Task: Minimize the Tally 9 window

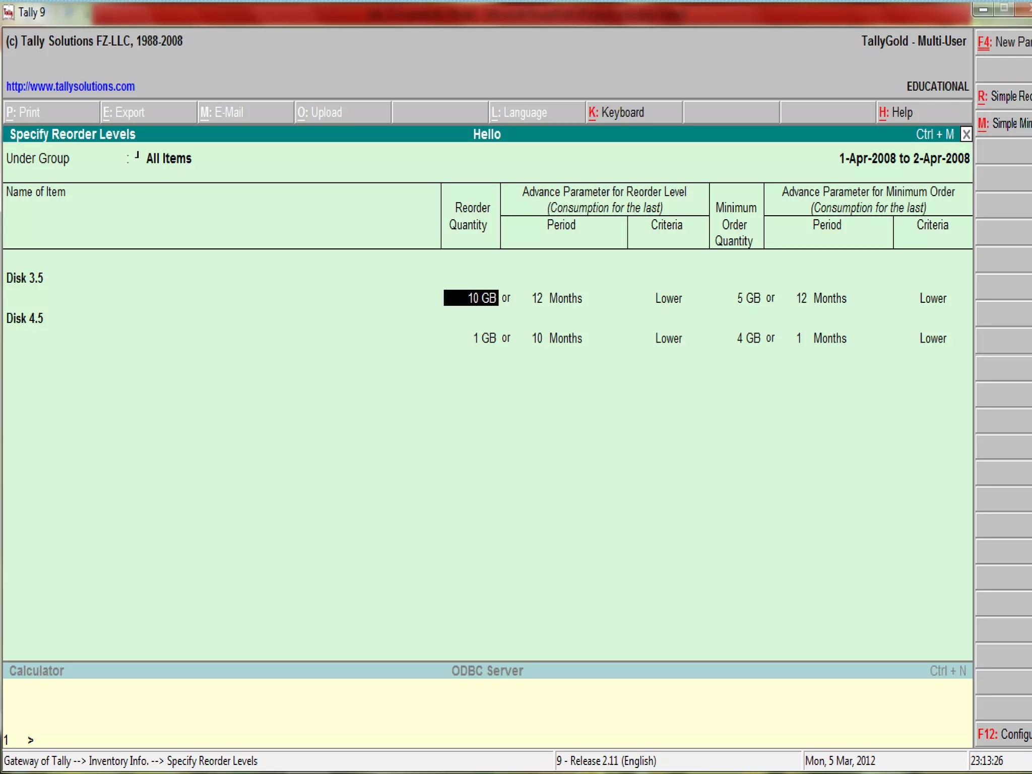Action: point(983,9)
